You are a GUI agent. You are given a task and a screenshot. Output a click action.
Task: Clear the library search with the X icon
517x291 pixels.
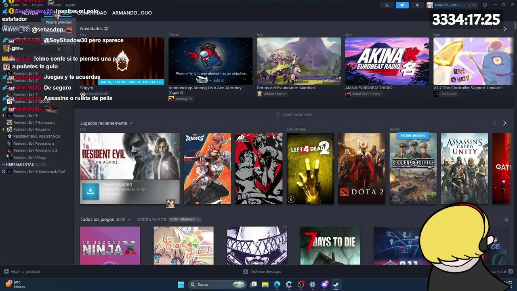tap(59, 49)
